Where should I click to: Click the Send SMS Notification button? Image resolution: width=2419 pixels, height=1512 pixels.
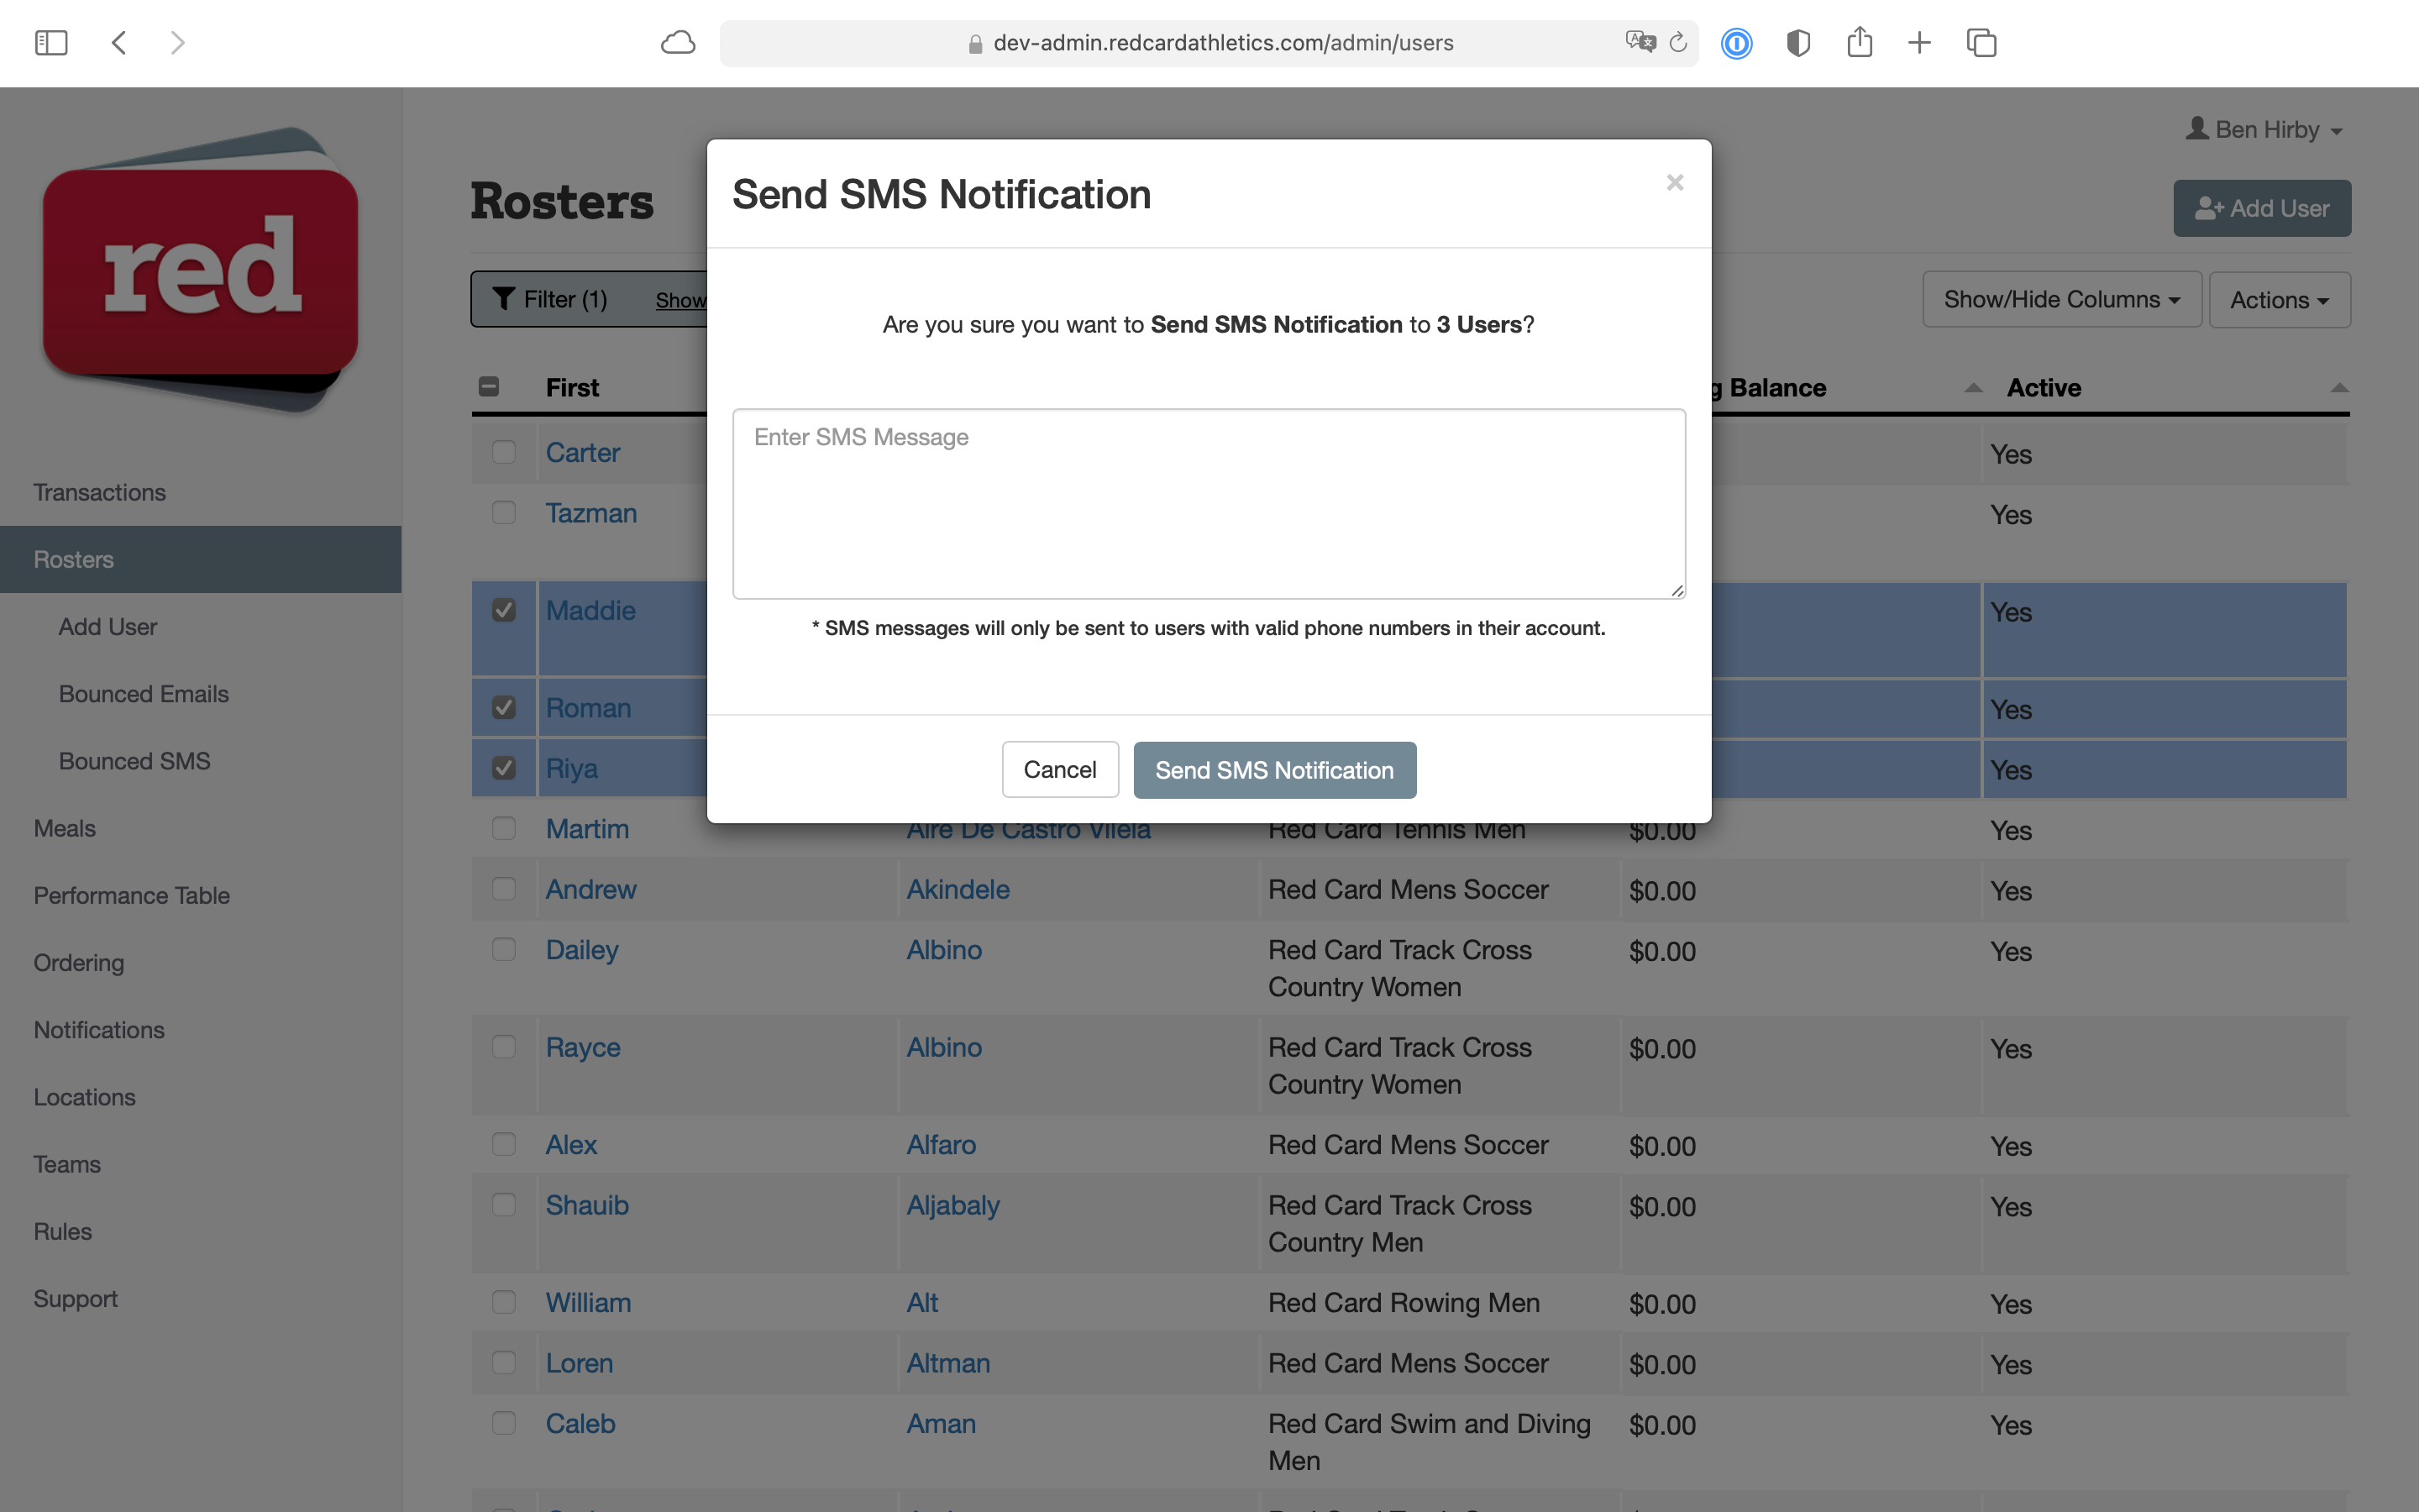[x=1274, y=769]
